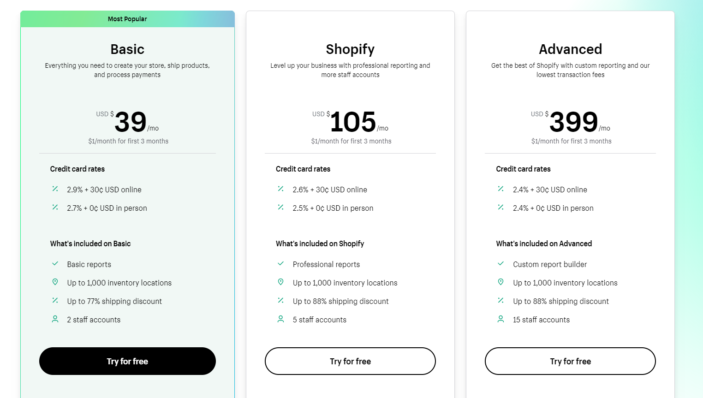This screenshot has height=398, width=703.
Task: Click Try for free on the Shopify plan
Action: [350, 361]
